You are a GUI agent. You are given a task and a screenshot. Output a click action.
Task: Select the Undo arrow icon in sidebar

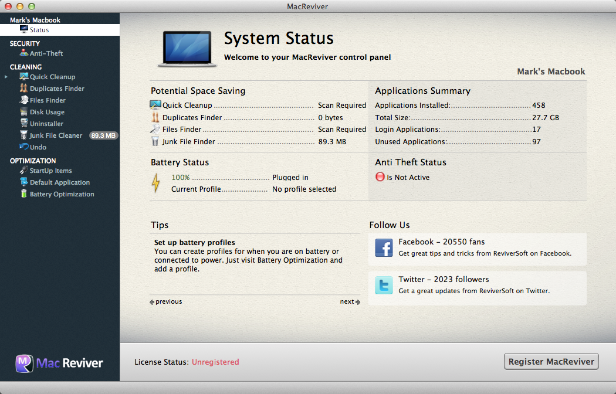[x=23, y=147]
